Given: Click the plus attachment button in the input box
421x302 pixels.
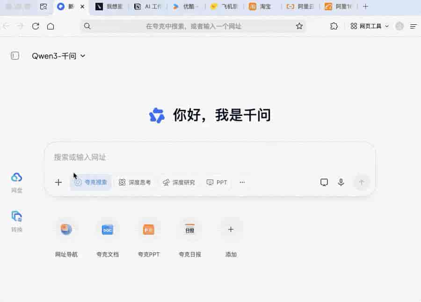Looking at the screenshot, I should pos(58,182).
